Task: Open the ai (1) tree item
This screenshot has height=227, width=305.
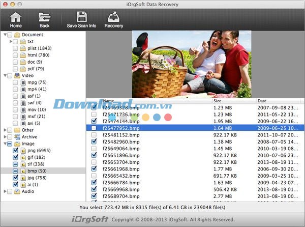Action: coord(33,185)
